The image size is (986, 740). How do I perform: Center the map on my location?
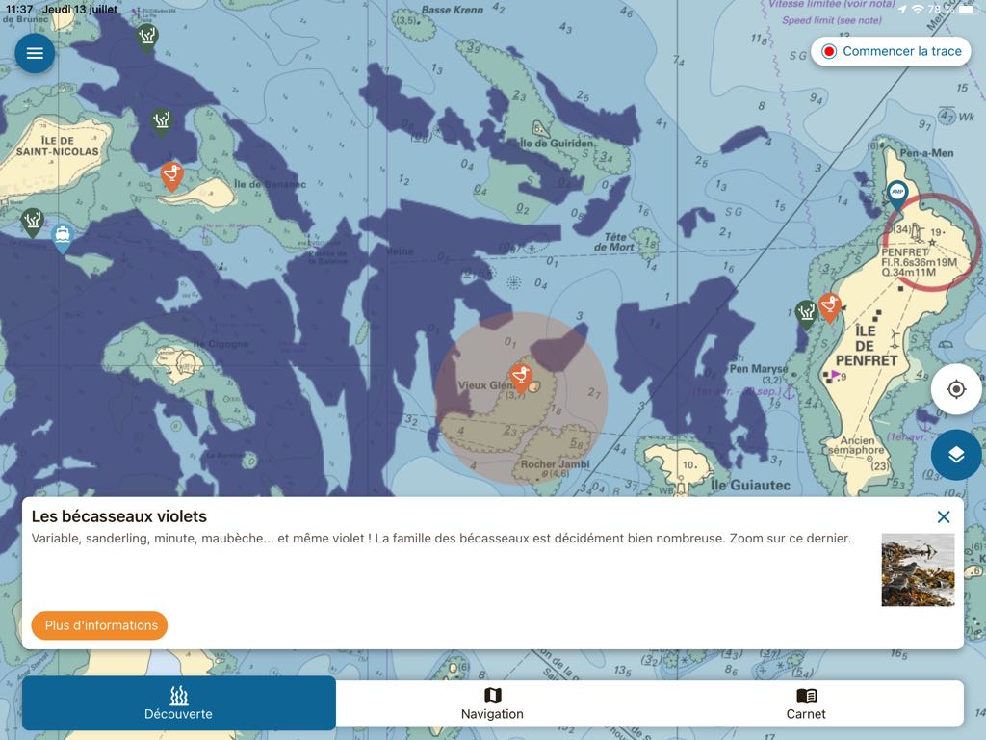955,389
